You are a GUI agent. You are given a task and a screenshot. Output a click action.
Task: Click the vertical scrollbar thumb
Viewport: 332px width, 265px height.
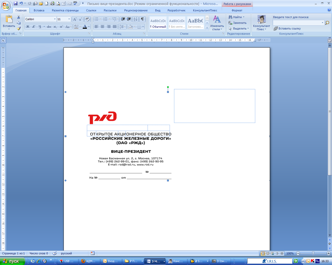click(330, 111)
